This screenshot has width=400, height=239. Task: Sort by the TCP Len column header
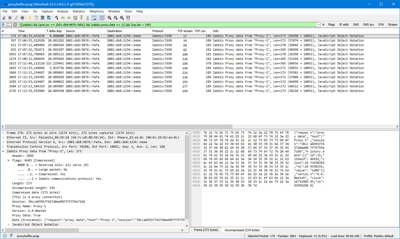(202, 31)
